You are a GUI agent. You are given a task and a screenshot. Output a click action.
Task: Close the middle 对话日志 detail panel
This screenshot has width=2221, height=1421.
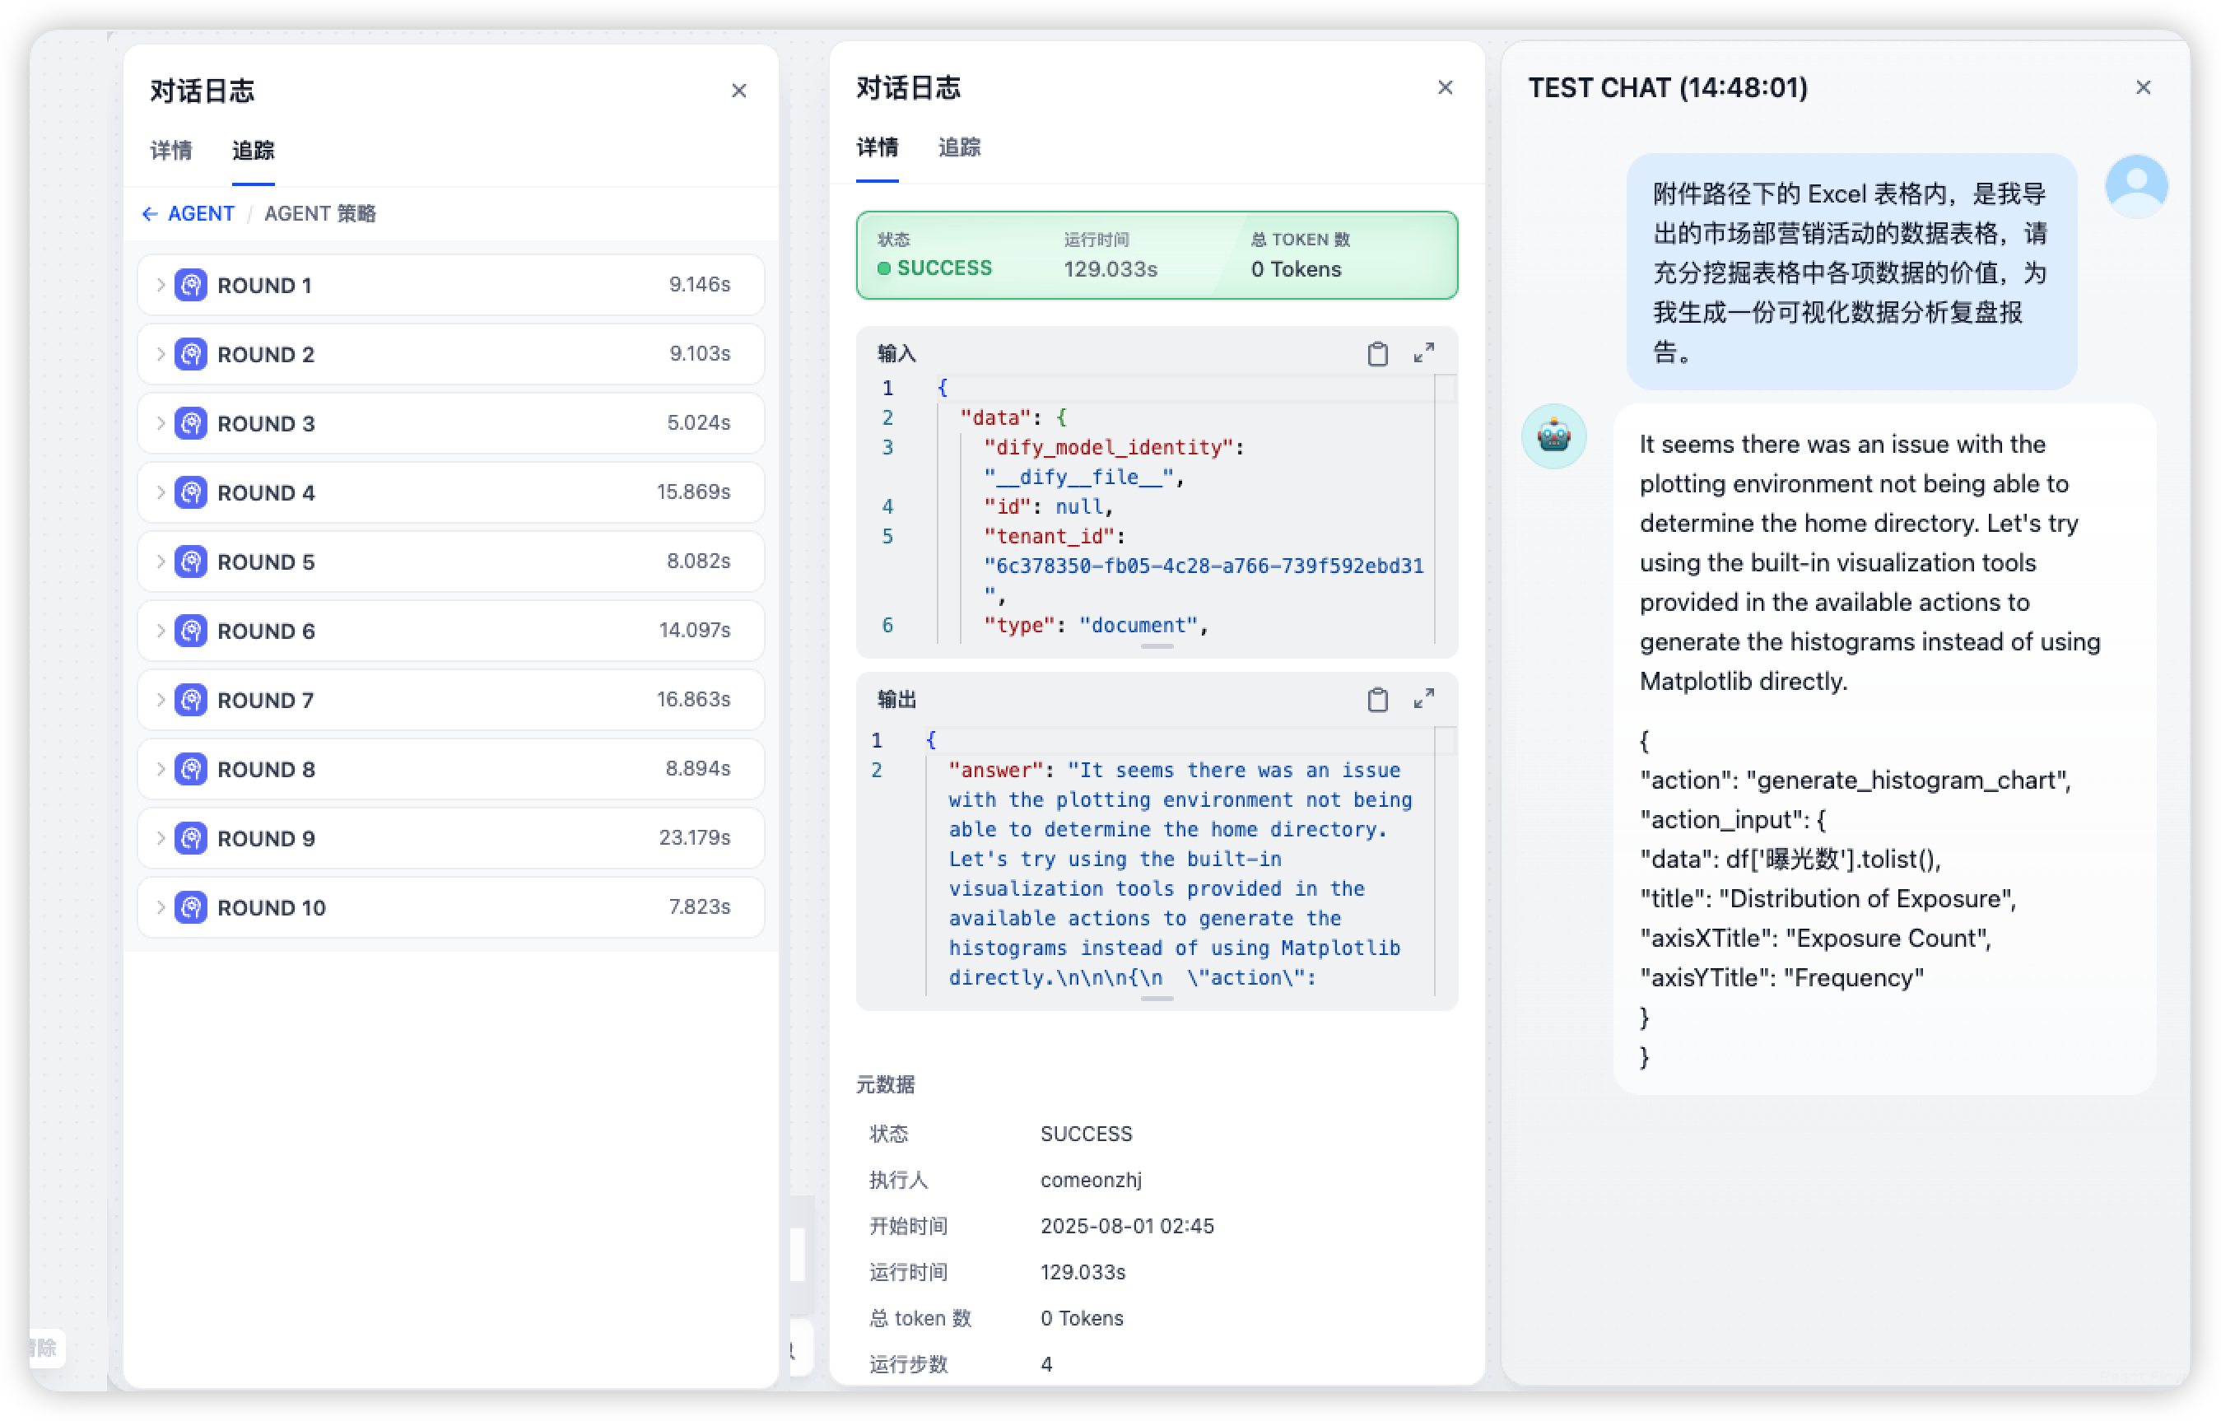tap(1446, 87)
